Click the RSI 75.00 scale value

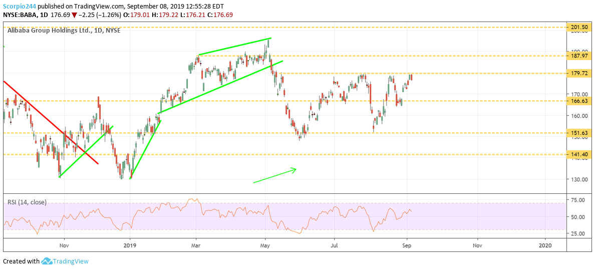pyautogui.click(x=577, y=200)
